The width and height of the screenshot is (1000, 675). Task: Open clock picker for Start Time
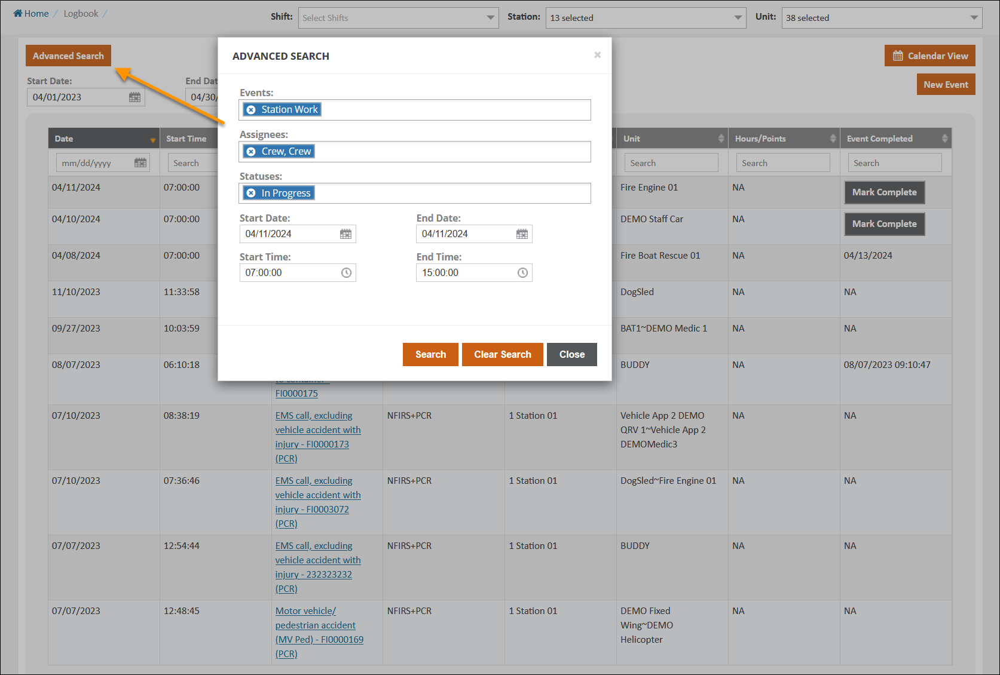pos(346,273)
